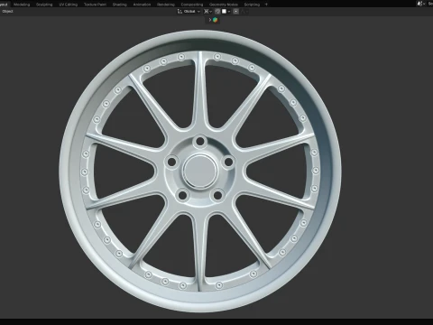
Task: Switch to the Geometry Nodes workspace tab
Action: [224, 5]
